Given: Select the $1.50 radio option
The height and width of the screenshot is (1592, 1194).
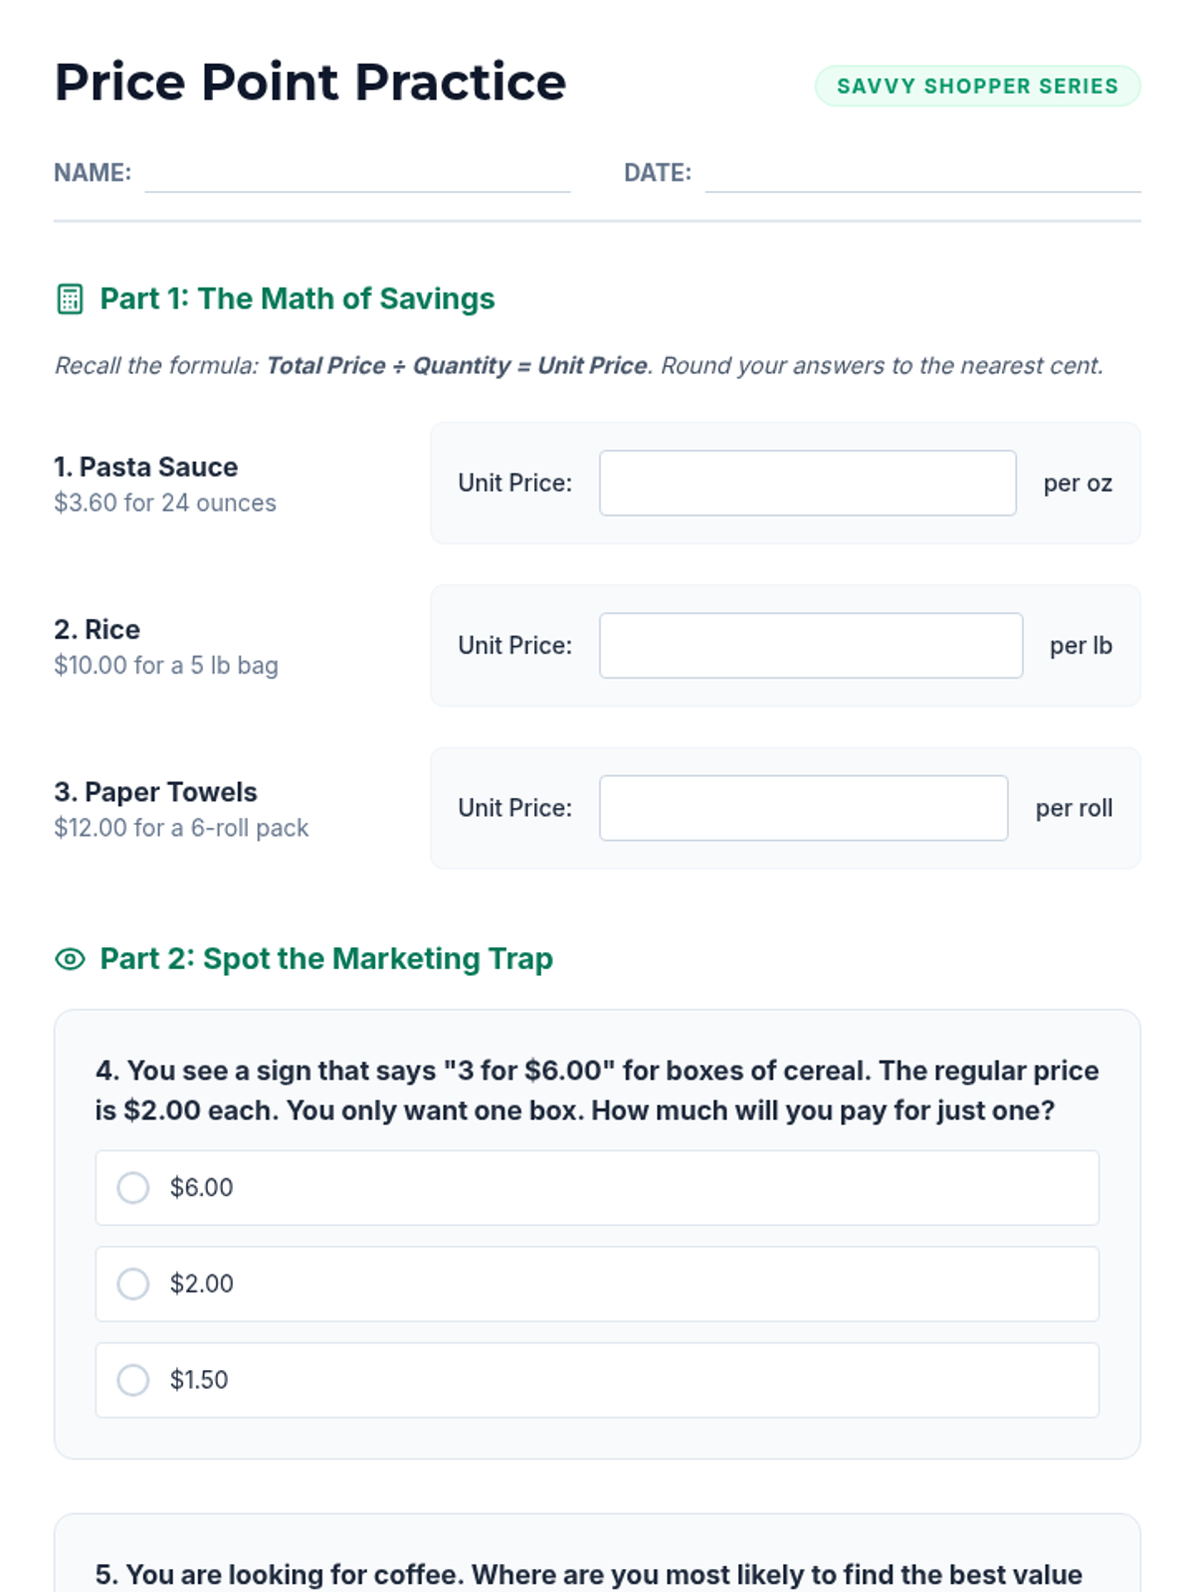Looking at the screenshot, I should click(133, 1380).
